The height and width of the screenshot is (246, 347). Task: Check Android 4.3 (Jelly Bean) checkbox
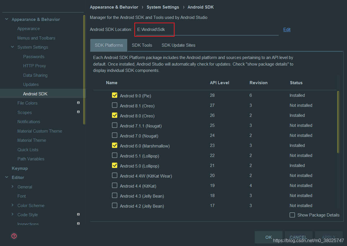[115, 195]
